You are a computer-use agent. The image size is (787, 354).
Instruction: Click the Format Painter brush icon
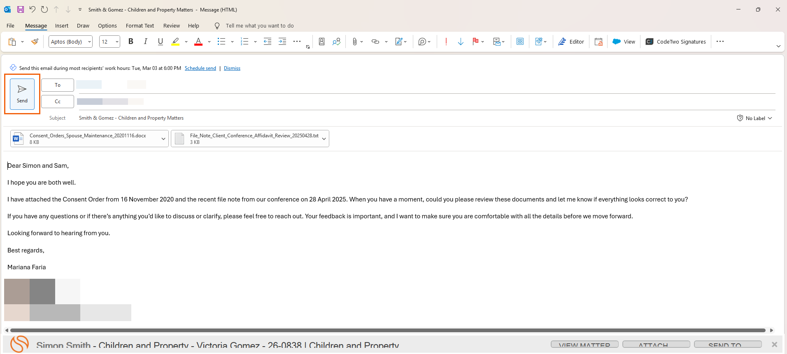pyautogui.click(x=35, y=42)
